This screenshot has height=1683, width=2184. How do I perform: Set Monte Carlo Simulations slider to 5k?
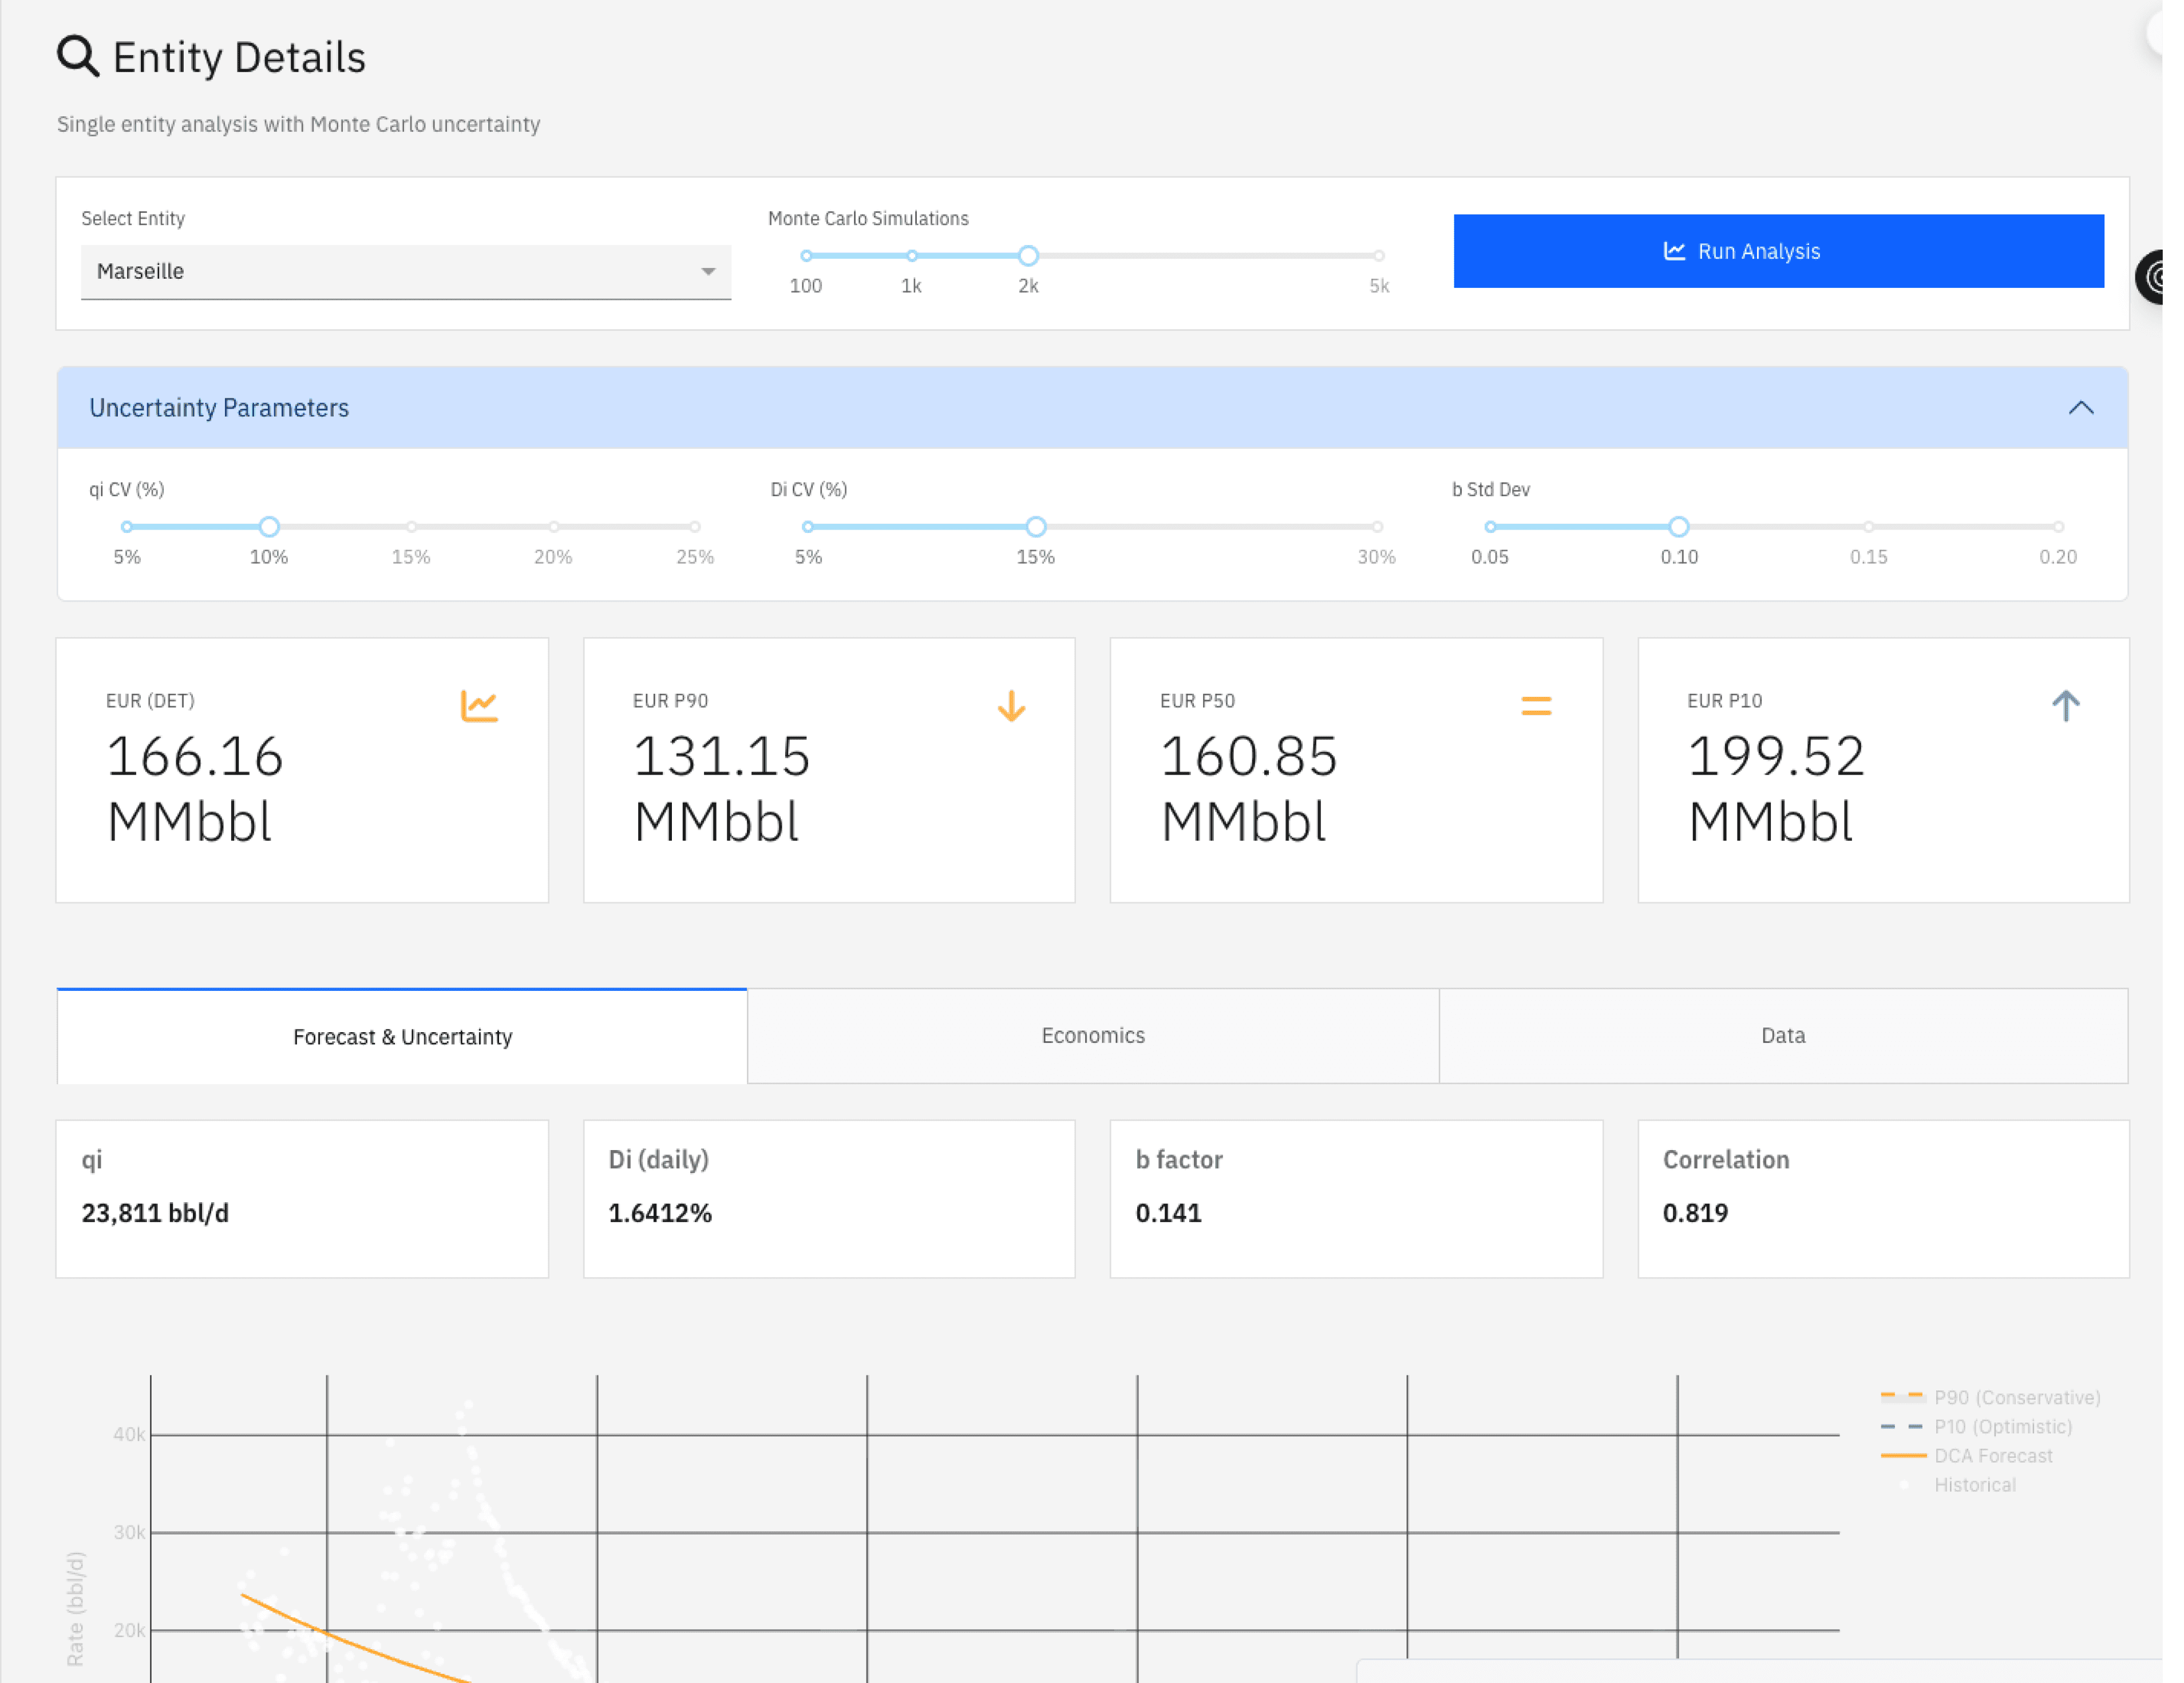coord(1378,256)
